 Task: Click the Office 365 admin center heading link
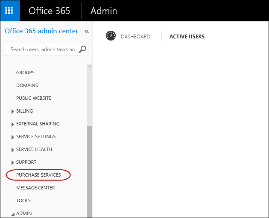coord(41,31)
